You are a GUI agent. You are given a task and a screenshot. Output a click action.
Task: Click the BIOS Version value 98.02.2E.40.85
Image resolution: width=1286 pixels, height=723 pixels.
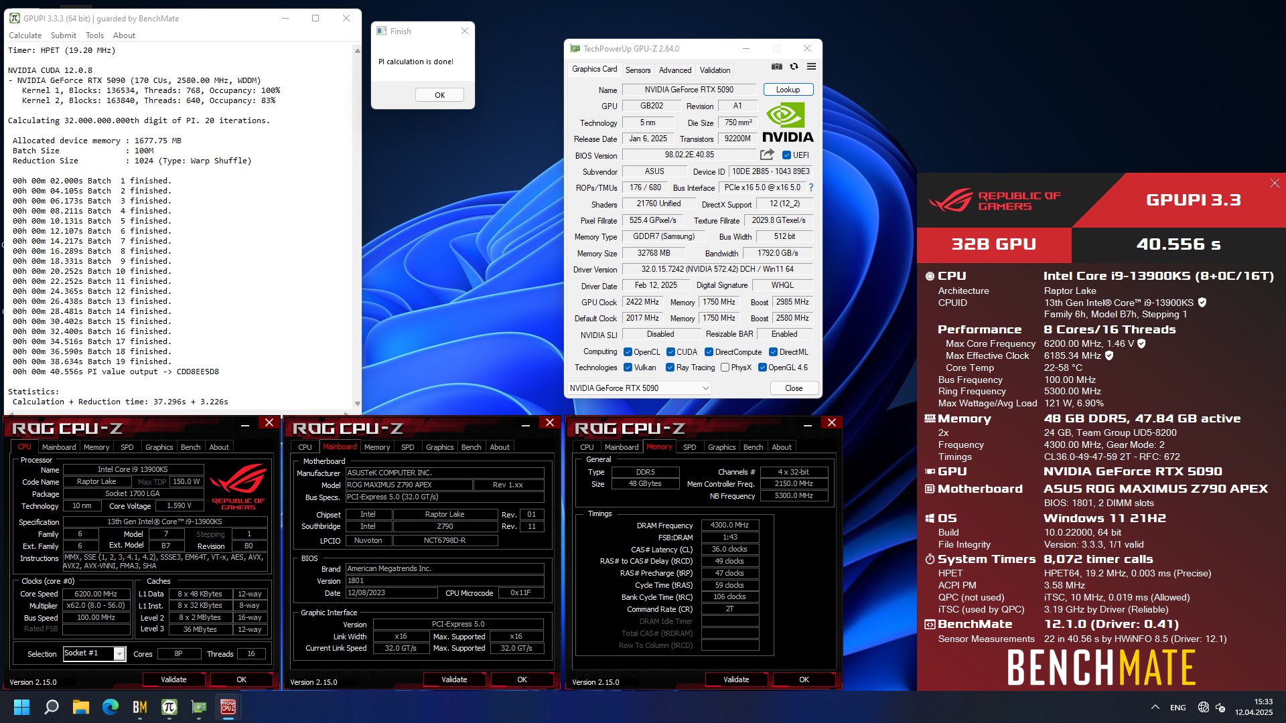[689, 155]
